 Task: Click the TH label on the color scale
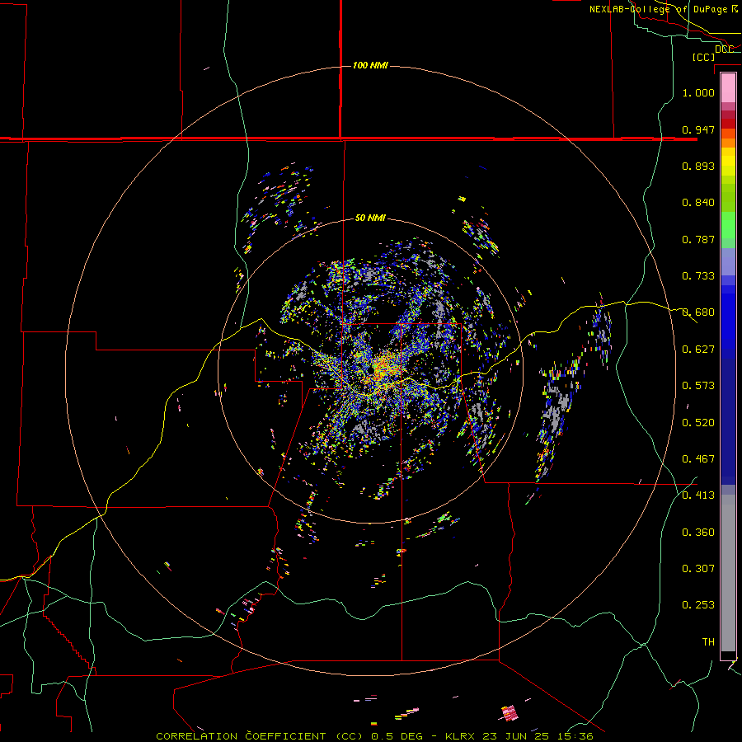tap(708, 642)
